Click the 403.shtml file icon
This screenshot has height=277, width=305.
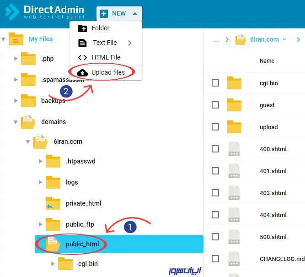pyautogui.click(x=234, y=193)
